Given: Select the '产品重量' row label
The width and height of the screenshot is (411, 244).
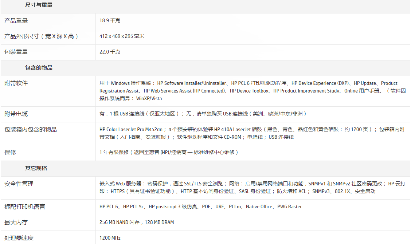Looking at the screenshot, I should pos(16,21).
